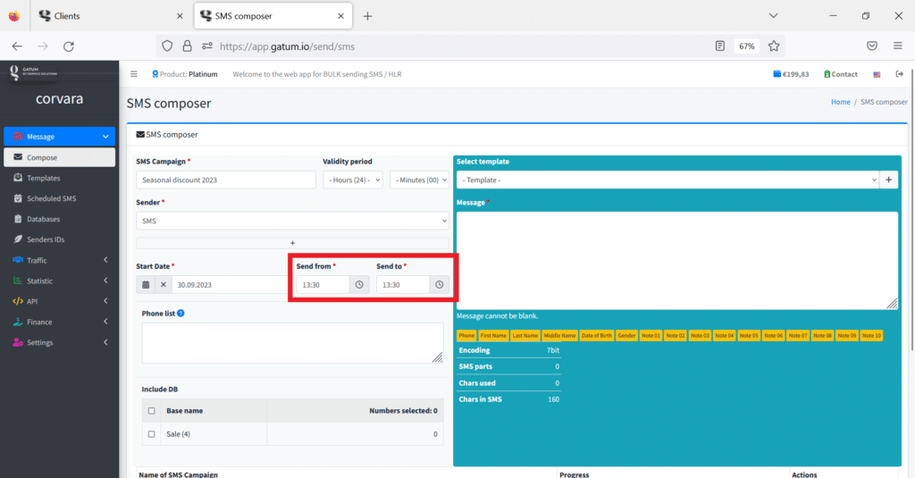The width and height of the screenshot is (915, 478).
Task: Open the Minutes (00) validity dropdown
Action: pyautogui.click(x=419, y=180)
